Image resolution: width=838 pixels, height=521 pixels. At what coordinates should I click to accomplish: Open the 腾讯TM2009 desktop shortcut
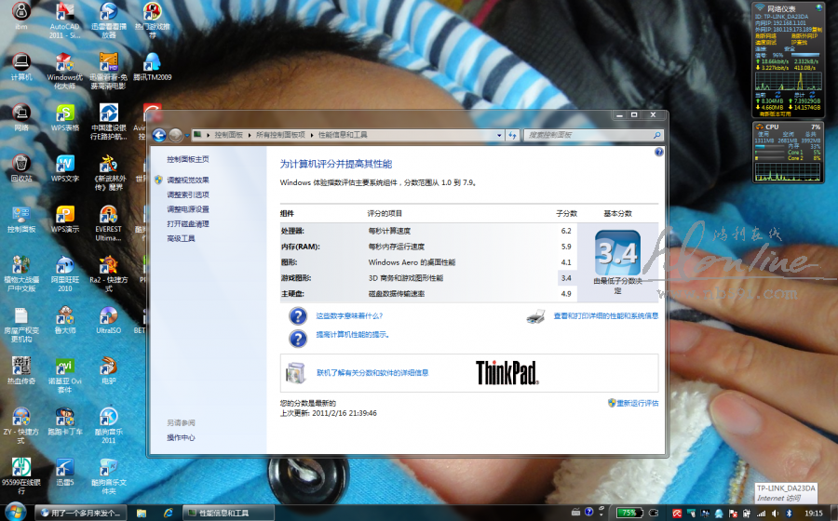click(x=152, y=63)
